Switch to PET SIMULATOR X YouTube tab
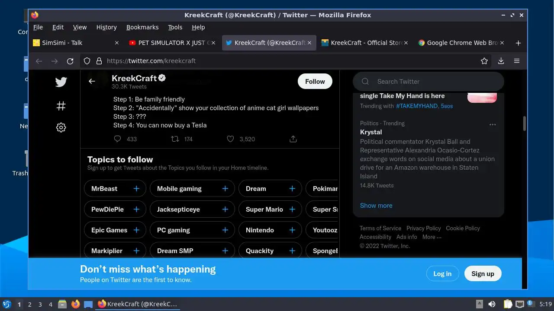Screen dimensions: 554x311 [x=172, y=43]
